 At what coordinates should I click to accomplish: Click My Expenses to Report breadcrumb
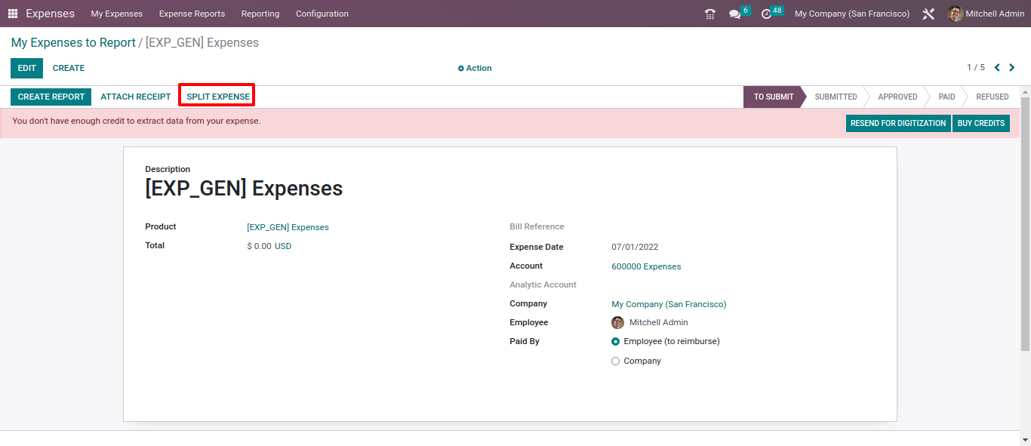[x=73, y=43]
